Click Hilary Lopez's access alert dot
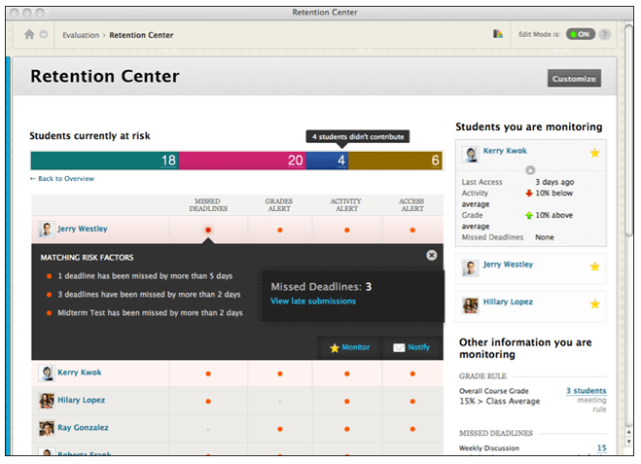641x464 pixels. click(412, 402)
